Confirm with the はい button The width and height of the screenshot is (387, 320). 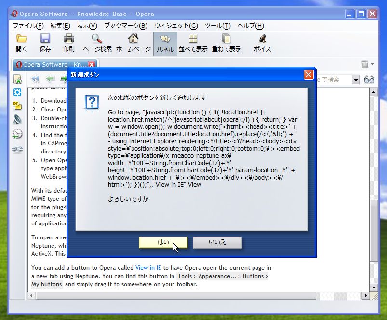163,242
